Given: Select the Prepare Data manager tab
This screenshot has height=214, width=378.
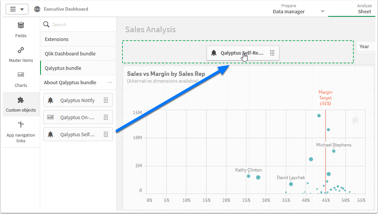Looking at the screenshot, I should tap(289, 9).
